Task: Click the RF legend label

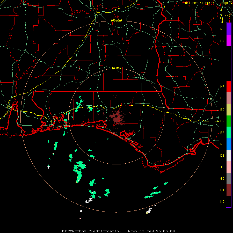Action: [x=222, y=29]
